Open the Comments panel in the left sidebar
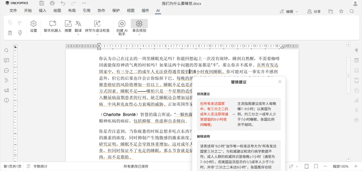Viewport: 362px width, 171px height. [6, 60]
